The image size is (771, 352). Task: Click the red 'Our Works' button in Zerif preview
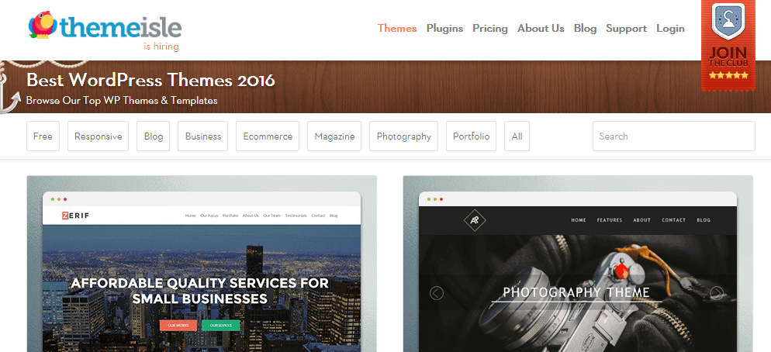point(178,326)
